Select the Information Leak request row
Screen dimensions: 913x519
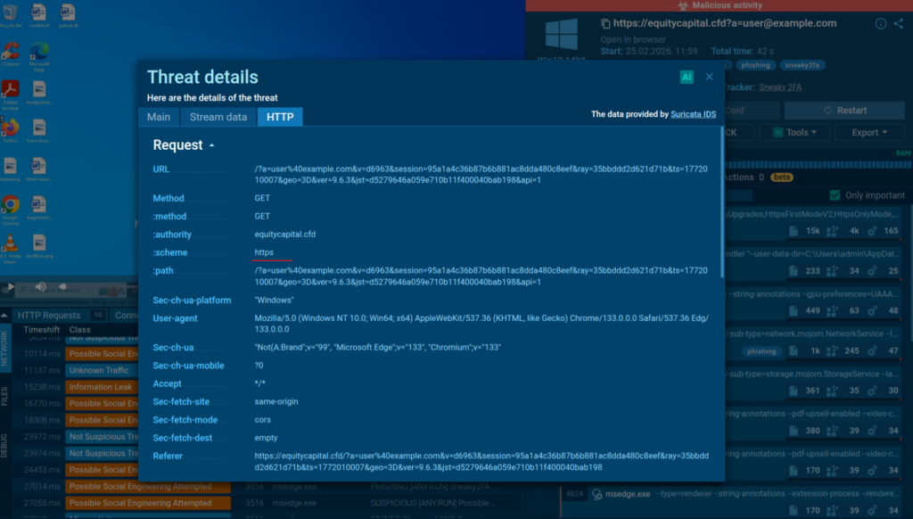103,386
